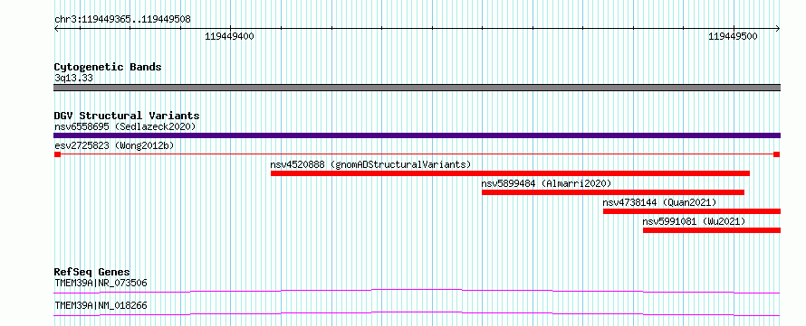This screenshot has height=326, width=806.
Task: Click the gray 3q13.33 cytogenetic band bar
Action: 417,88
